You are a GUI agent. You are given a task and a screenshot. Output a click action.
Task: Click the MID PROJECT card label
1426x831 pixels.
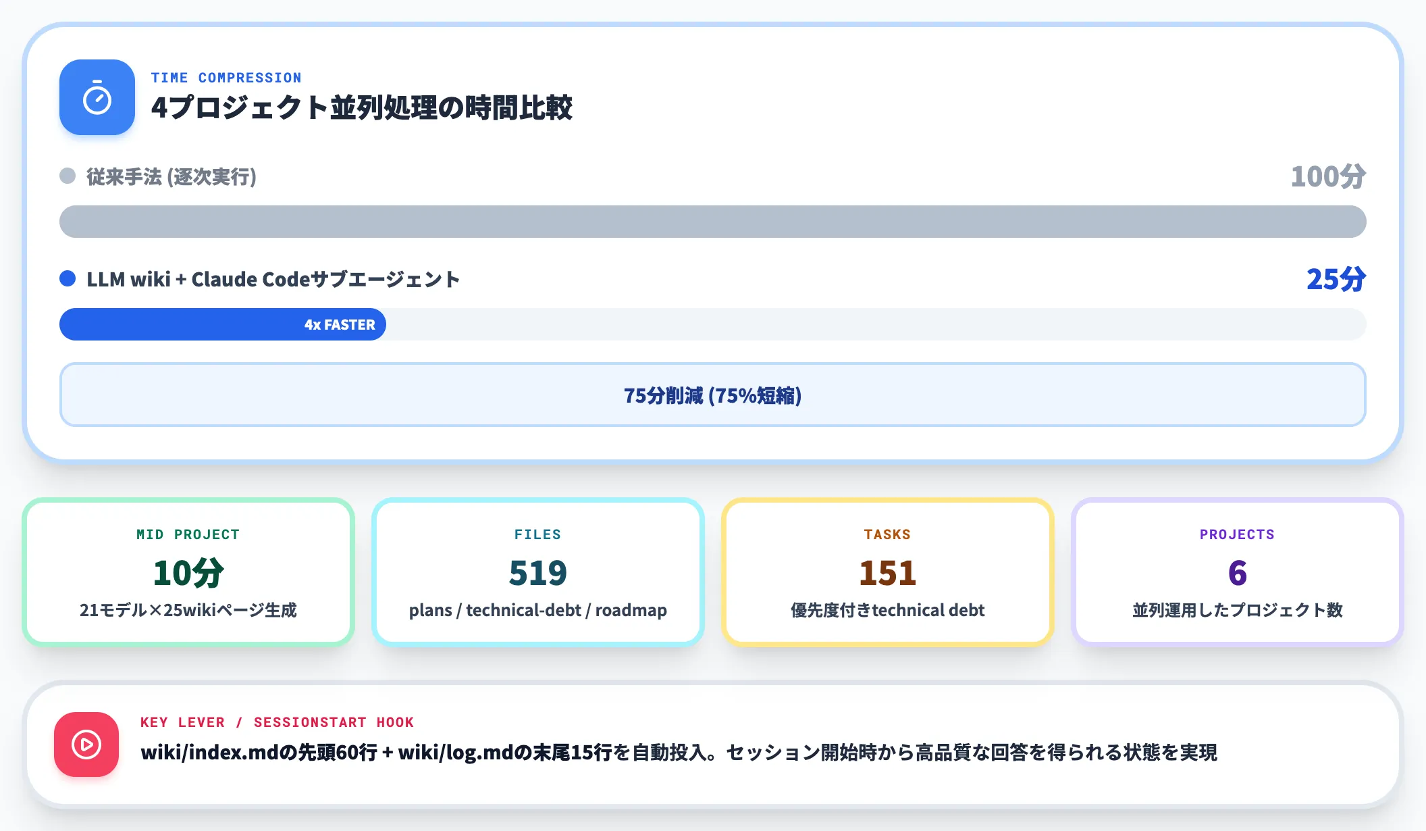[x=188, y=534]
